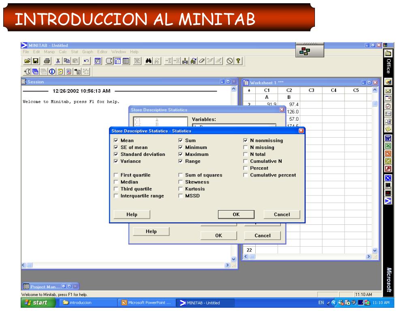Screen dimensions: 415x311
Task: Check the Skewness checkbox
Action: pyautogui.click(x=180, y=182)
